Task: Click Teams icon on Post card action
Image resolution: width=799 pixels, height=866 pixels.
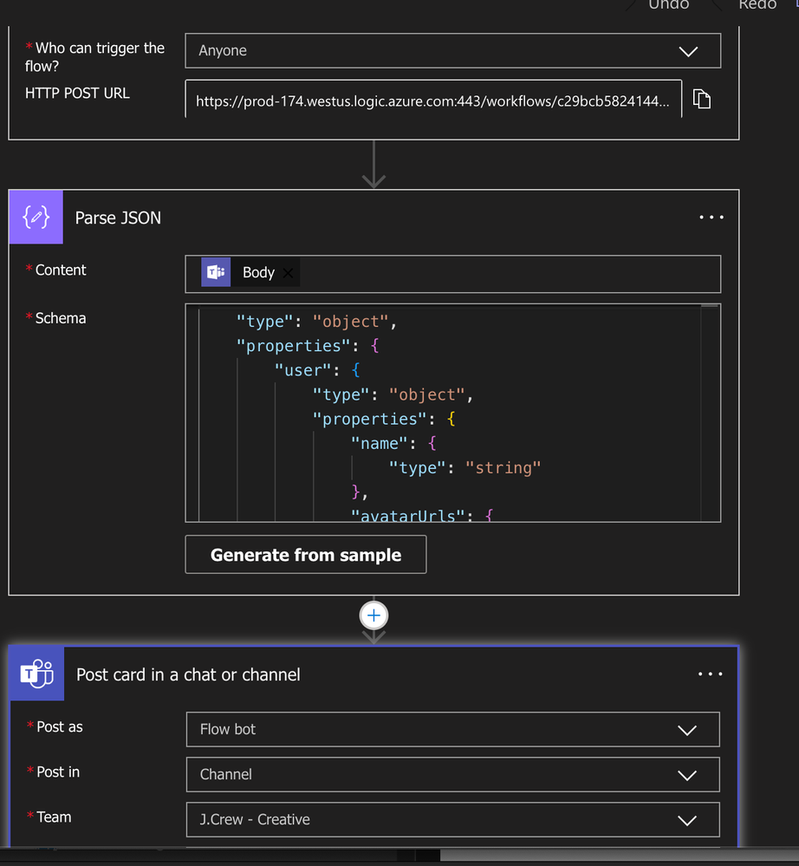Action: coord(37,674)
